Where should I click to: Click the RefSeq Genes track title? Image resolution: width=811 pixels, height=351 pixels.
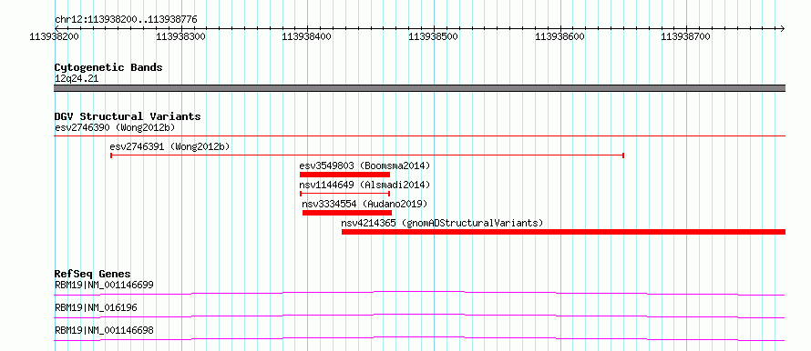click(93, 274)
